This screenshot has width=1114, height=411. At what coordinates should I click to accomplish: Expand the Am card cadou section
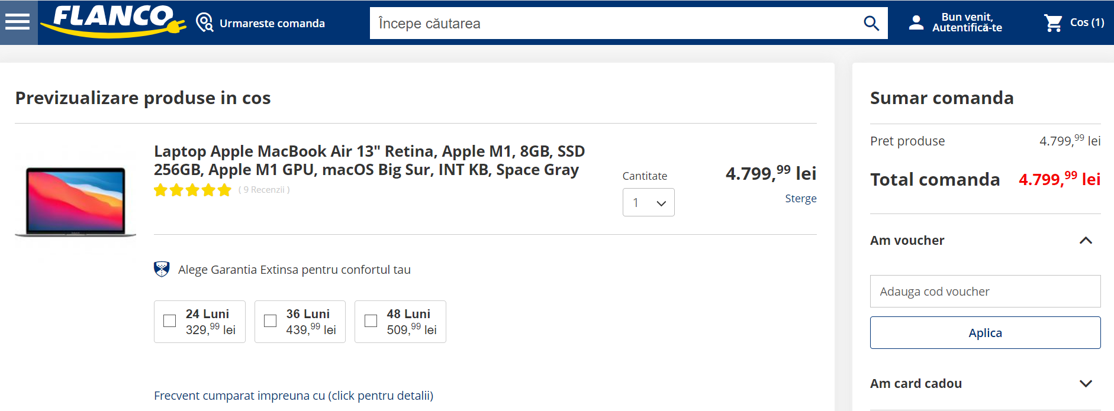pos(1085,383)
